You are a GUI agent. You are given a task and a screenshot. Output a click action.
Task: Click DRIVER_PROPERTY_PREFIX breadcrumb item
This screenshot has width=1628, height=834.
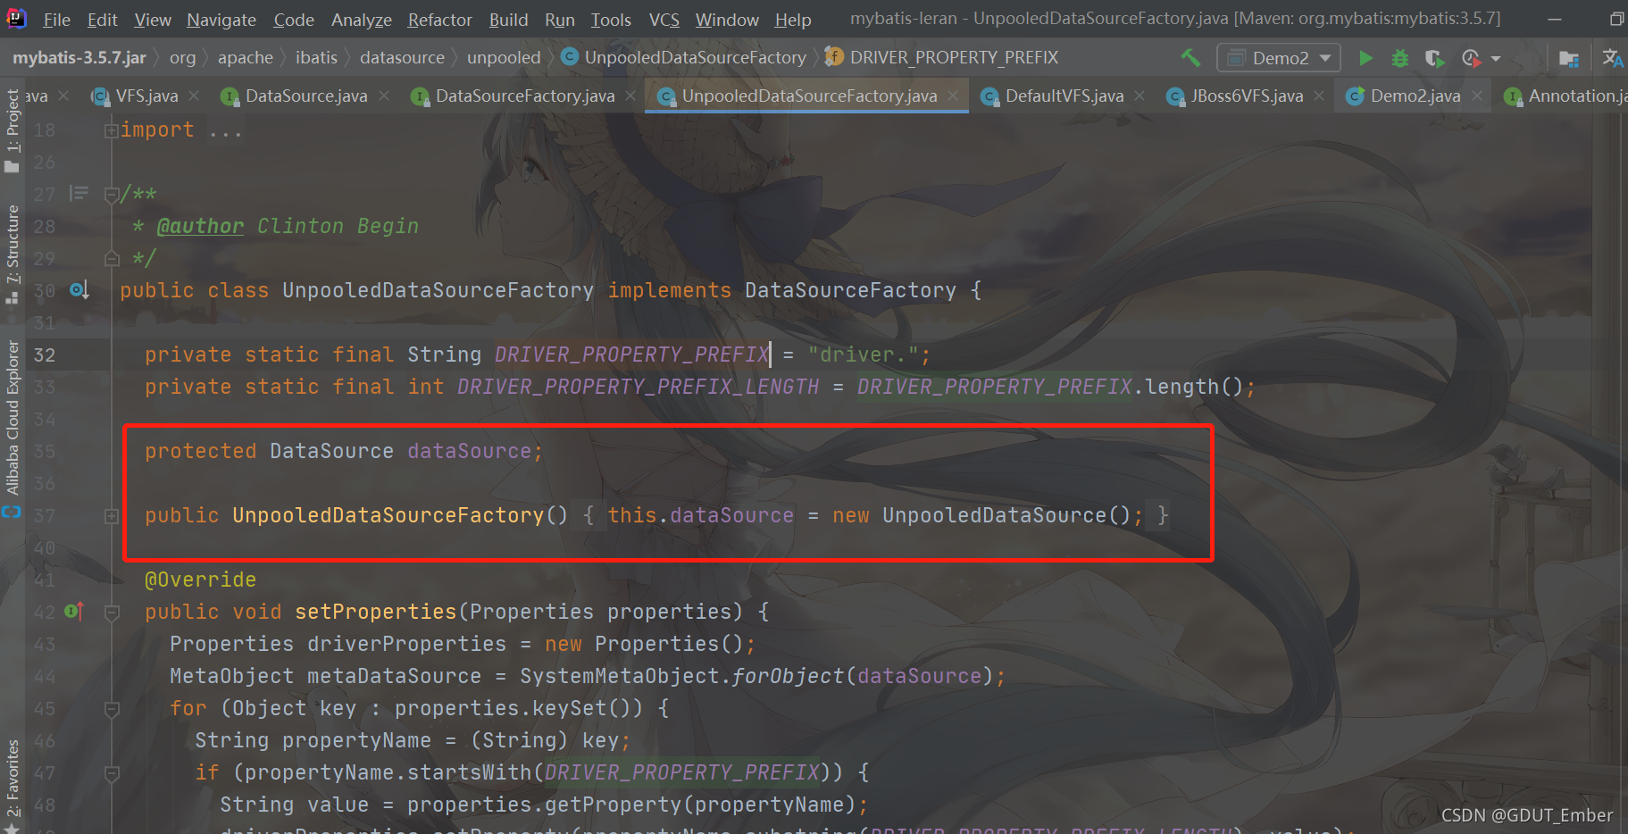tap(943, 58)
